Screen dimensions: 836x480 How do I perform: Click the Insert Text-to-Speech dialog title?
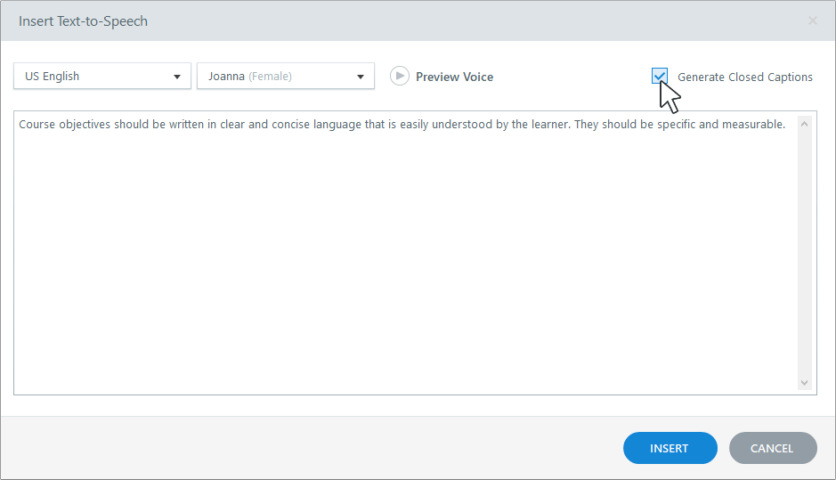[83, 21]
